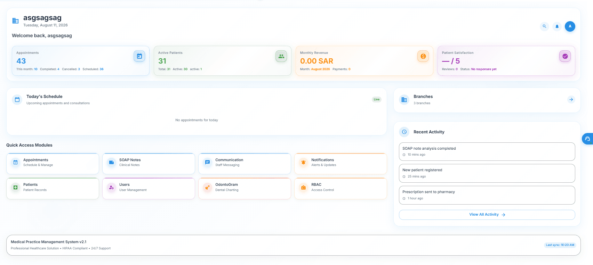Click the Communication module chat icon

[x=207, y=162]
